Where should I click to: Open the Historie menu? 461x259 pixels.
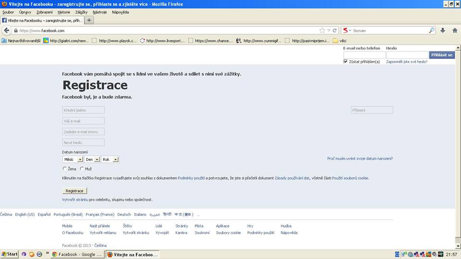(x=64, y=12)
